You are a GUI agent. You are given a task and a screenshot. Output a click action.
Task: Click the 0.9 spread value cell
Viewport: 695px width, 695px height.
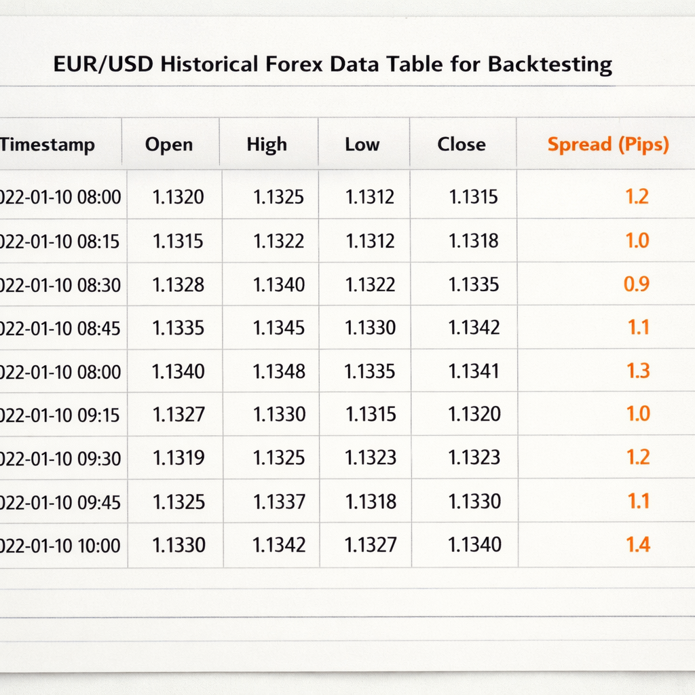tap(637, 284)
